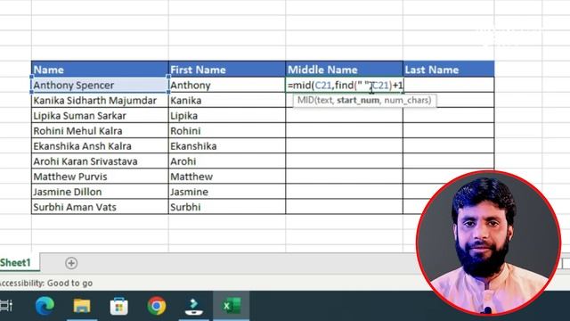Click the Name column header cell

click(100, 70)
